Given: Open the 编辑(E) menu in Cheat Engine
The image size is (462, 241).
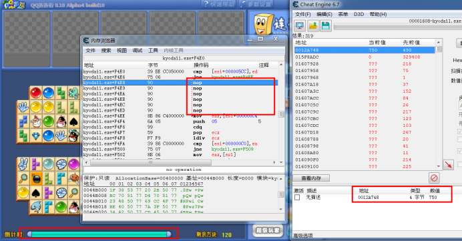Looking at the screenshot, I should click(x=324, y=14).
